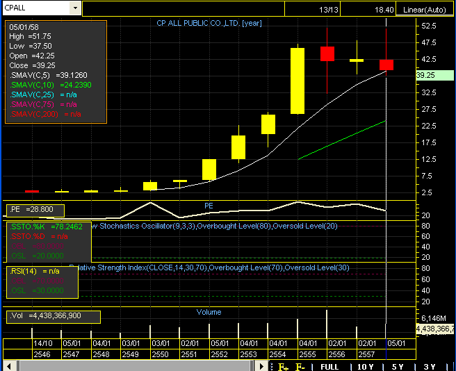Click the 2553 year cell
The image size is (456, 371).
point(253,354)
